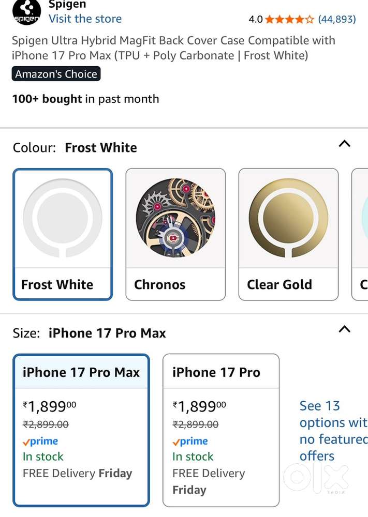Collapse the Colour section chevron

click(344, 144)
